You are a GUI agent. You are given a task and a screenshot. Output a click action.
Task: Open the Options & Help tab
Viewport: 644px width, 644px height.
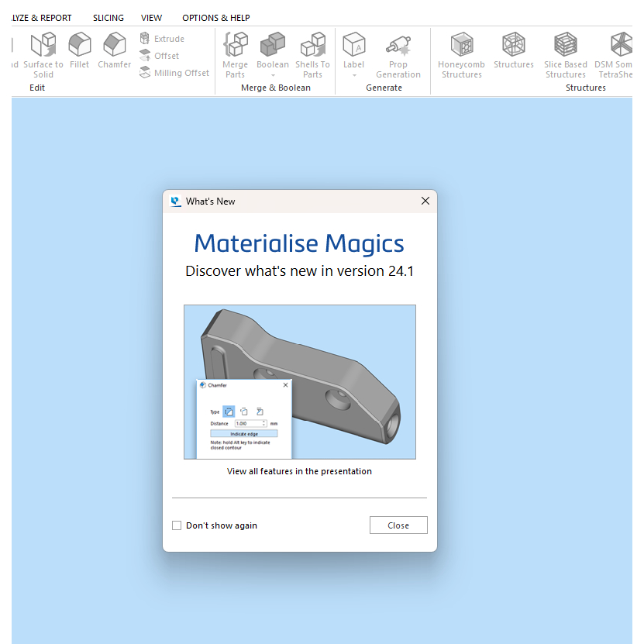tap(215, 18)
